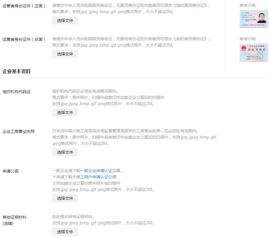
Task: Open 一般企业申请认证公函 download link
Action: coord(101,171)
